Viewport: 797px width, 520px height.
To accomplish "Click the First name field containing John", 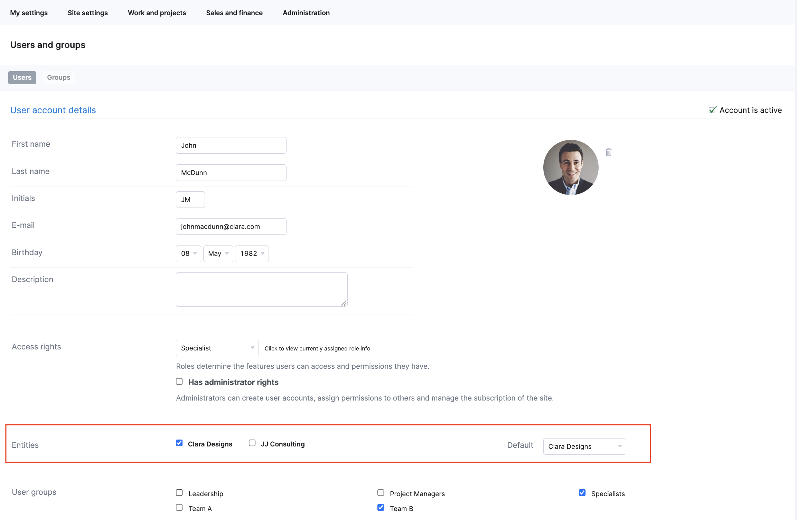I will (x=231, y=145).
